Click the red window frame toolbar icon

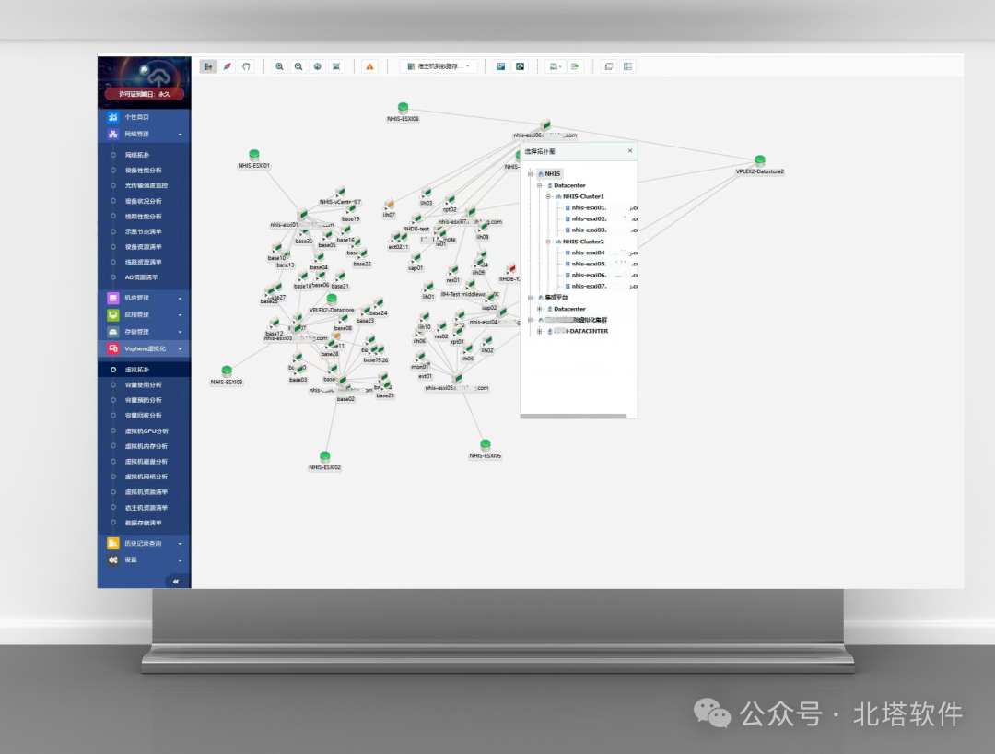[x=609, y=66]
